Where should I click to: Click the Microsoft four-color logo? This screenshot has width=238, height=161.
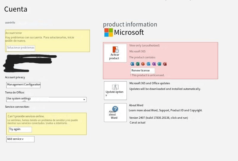pyautogui.click(x=109, y=32)
